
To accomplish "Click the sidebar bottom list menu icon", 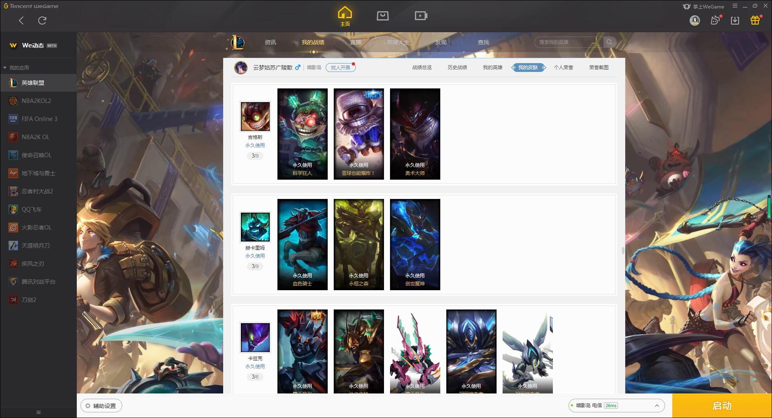I will [x=39, y=412].
